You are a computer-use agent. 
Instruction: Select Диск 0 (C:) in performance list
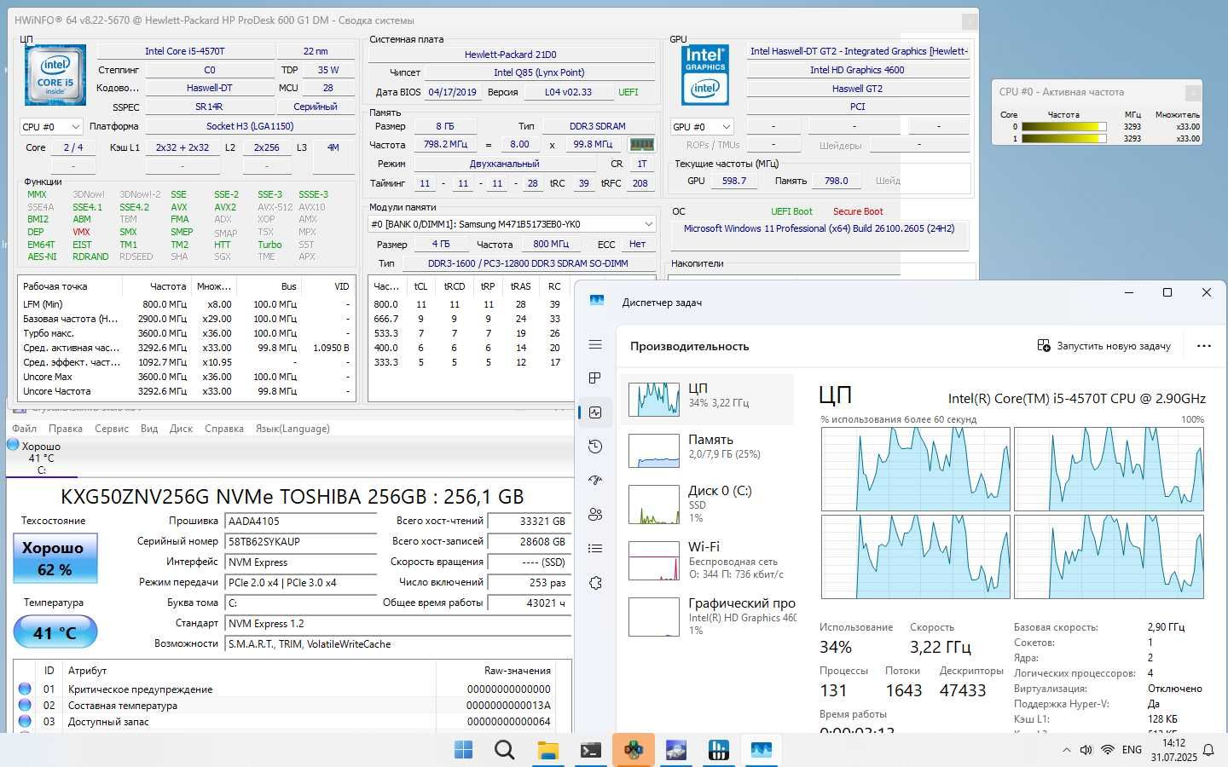(x=708, y=504)
